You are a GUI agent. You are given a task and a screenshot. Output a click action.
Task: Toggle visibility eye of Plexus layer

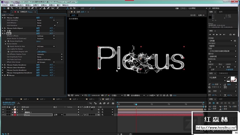coord(3,115)
